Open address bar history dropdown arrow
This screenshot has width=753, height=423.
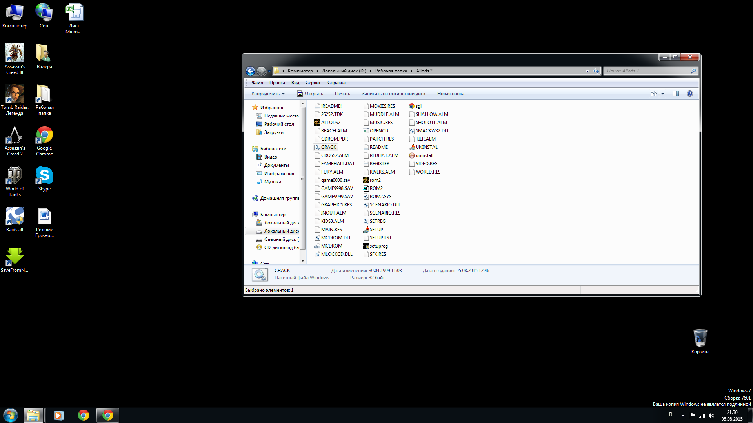[587, 71]
